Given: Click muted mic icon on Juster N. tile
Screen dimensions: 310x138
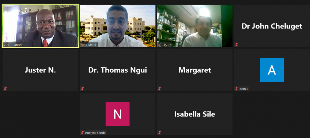Looking at the screenshot, I should pos(5,89).
